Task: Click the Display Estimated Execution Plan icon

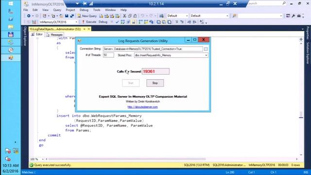Action: [x=122, y=22]
